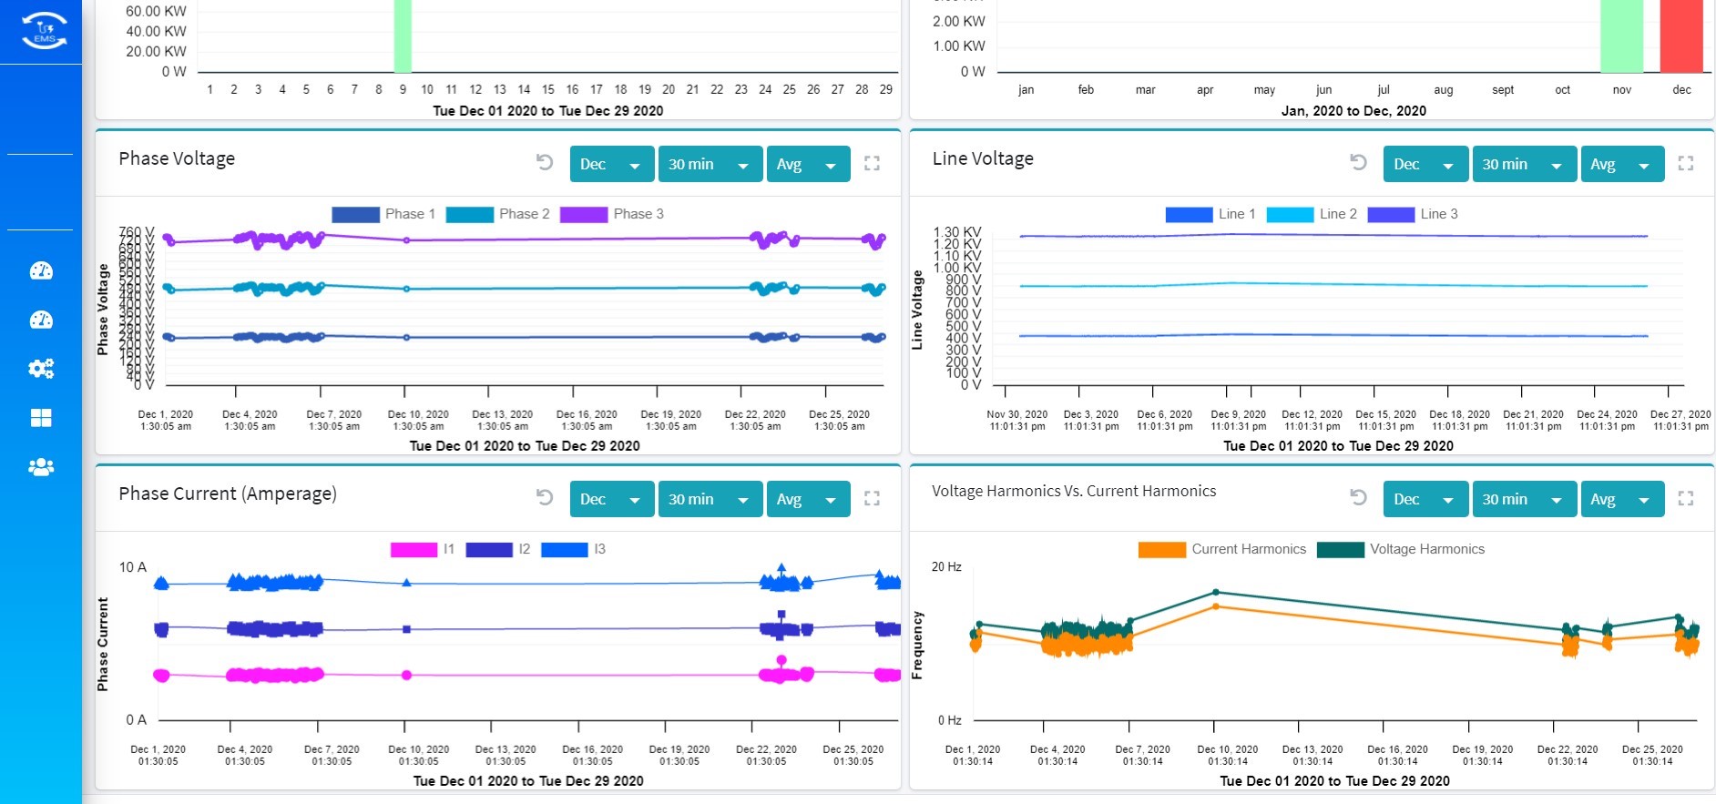
Task: Open the grid layout icon in the sidebar
Action: point(41,418)
